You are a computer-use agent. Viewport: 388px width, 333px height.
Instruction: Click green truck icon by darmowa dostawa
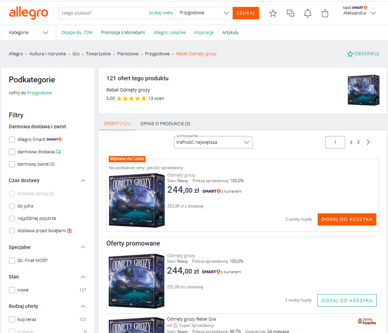pyautogui.click(x=58, y=152)
